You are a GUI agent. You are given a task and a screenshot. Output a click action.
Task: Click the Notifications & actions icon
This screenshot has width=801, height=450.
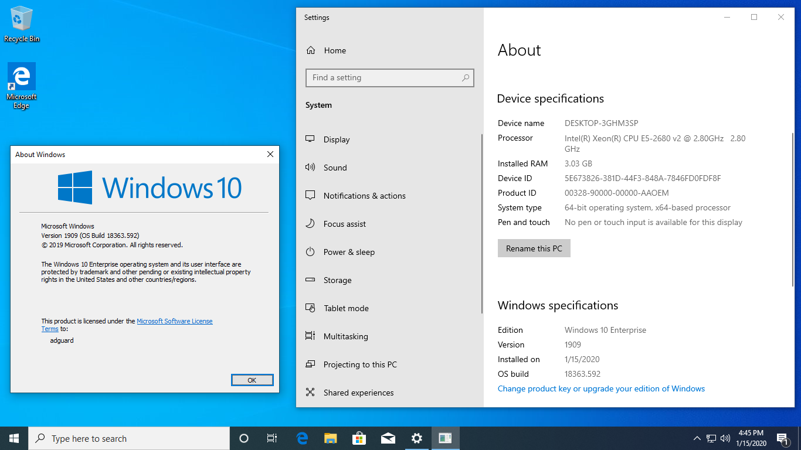pyautogui.click(x=310, y=196)
